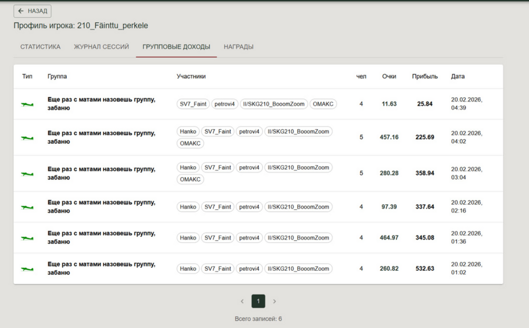Select the Групповые доходы tab
This screenshot has height=328, width=529.
(176, 47)
